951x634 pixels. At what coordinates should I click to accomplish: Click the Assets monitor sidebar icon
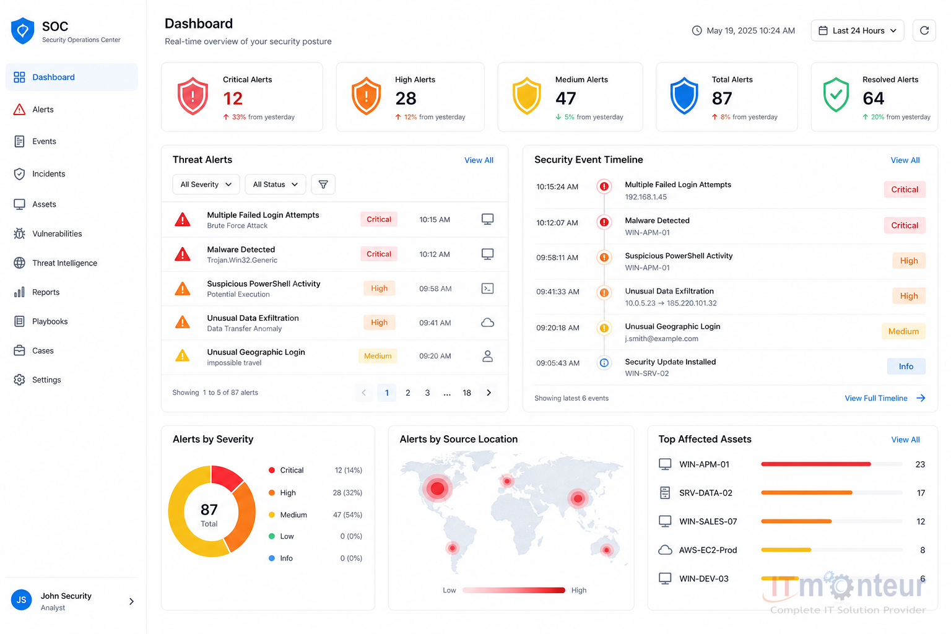19,204
